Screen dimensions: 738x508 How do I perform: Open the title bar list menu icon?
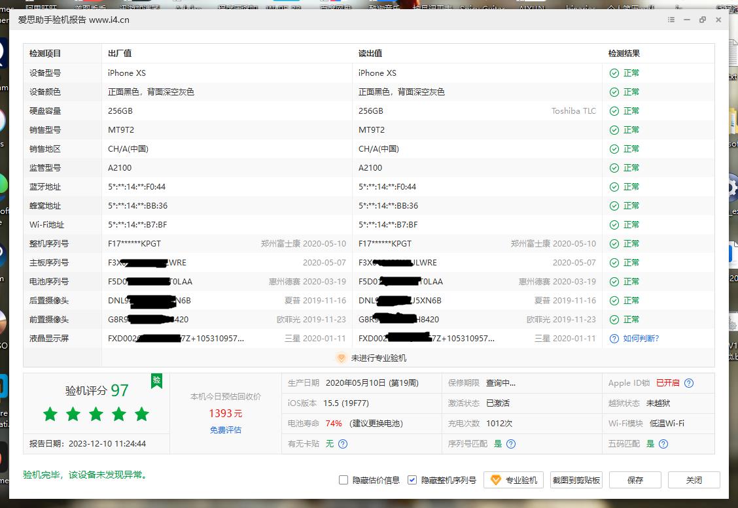point(671,20)
